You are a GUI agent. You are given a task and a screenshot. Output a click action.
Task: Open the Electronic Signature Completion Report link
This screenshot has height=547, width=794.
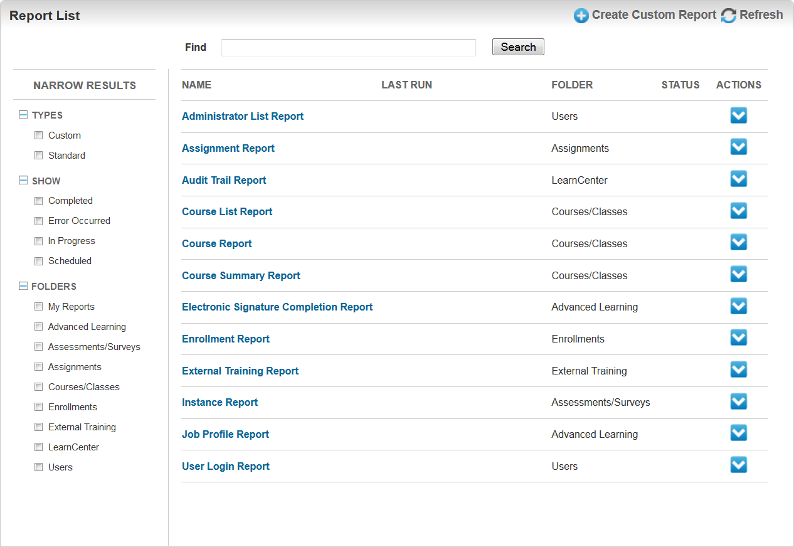coord(277,307)
